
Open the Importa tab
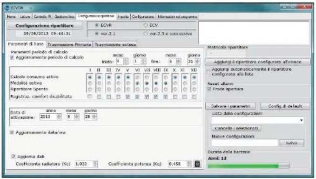(123, 16)
